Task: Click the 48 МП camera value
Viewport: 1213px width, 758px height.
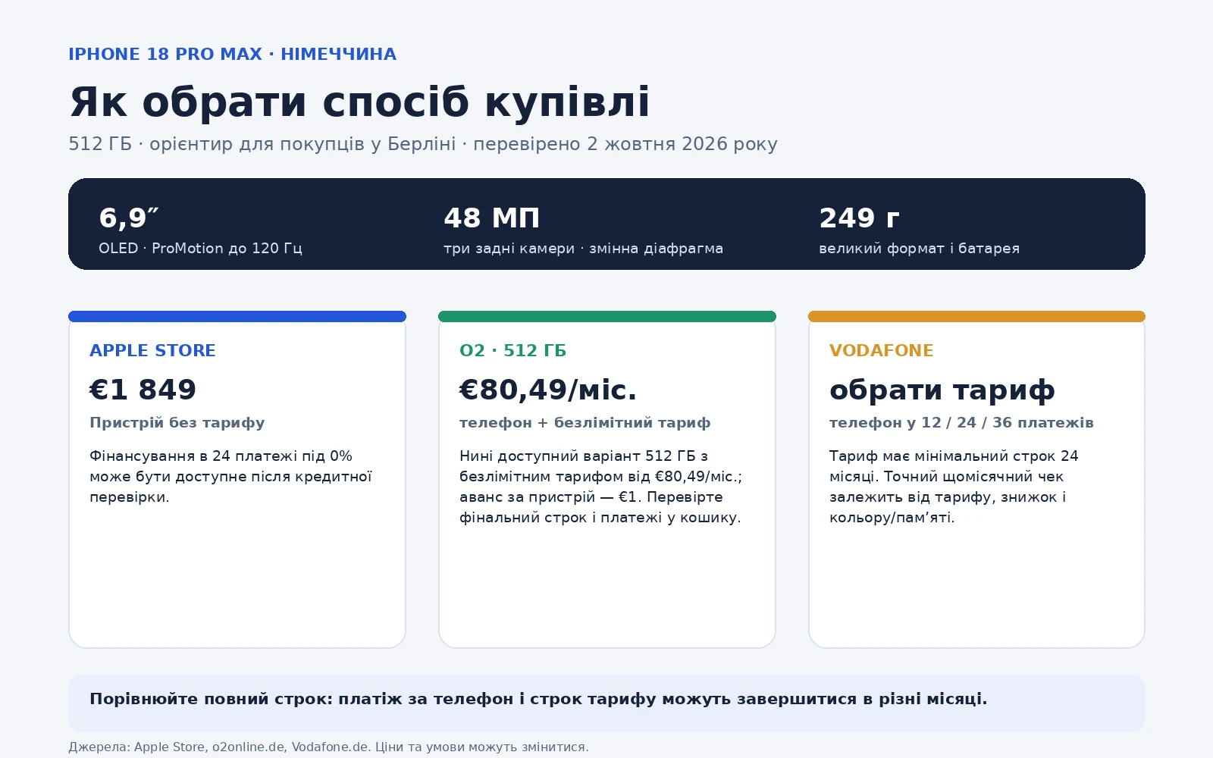Action: 492,218
